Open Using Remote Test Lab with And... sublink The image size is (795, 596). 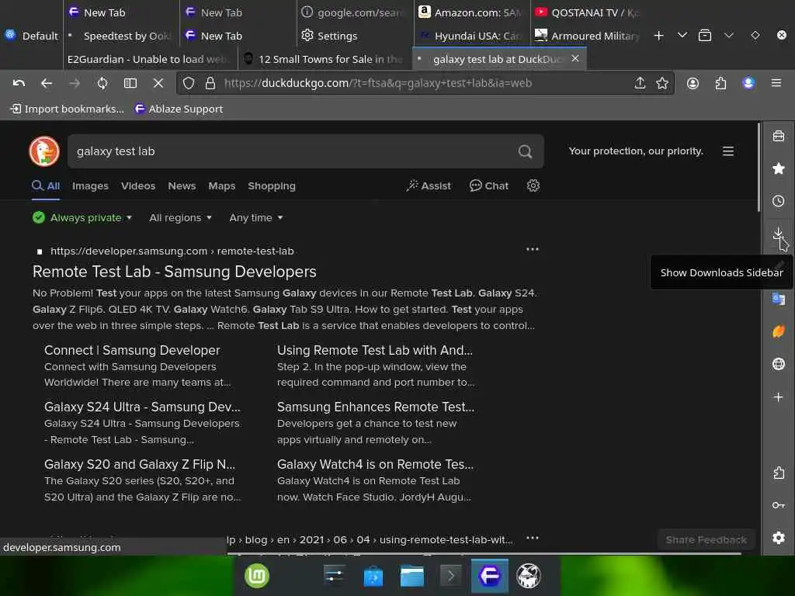click(374, 350)
